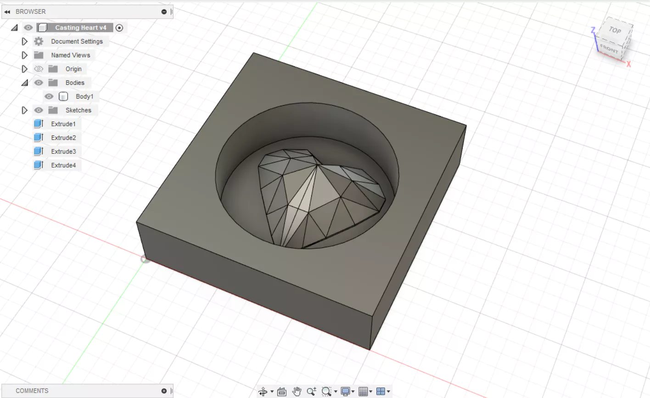Toggle visibility of the Bodies folder
Viewport: 650px width, 398px height.
[x=39, y=83]
